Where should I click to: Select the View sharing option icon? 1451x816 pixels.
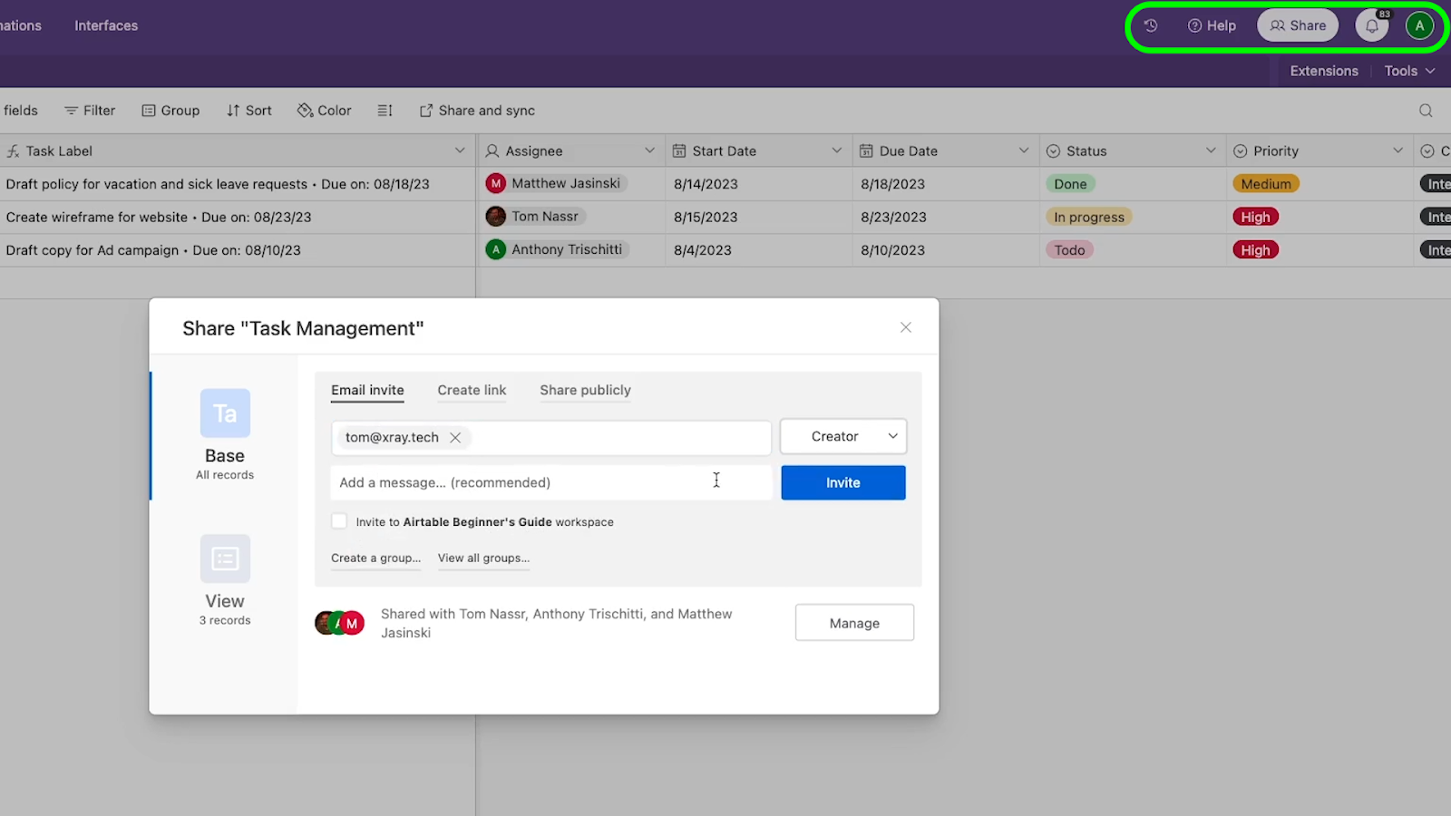(x=225, y=559)
